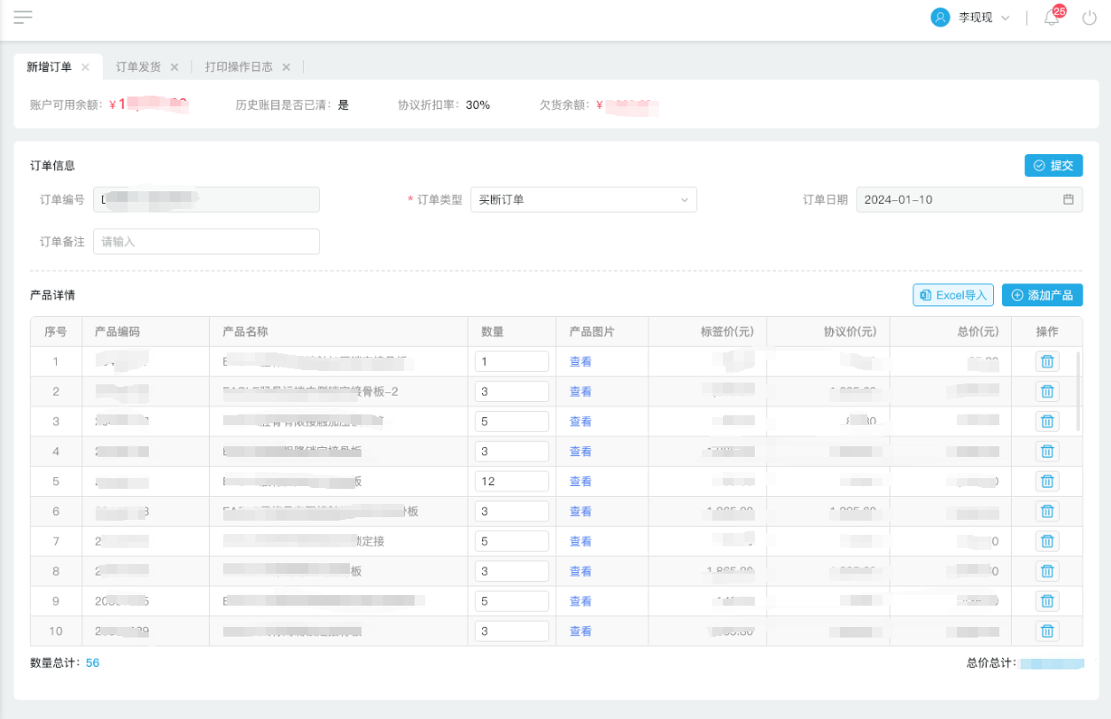Viewport: 1111px width, 719px height.
Task: Click quantity field of row 8
Action: click(512, 571)
